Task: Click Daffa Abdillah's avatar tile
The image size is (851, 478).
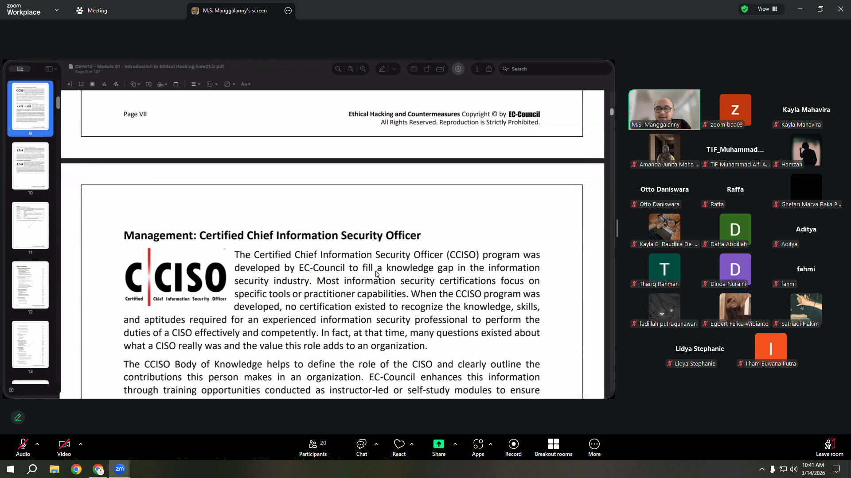Action: [x=735, y=229]
